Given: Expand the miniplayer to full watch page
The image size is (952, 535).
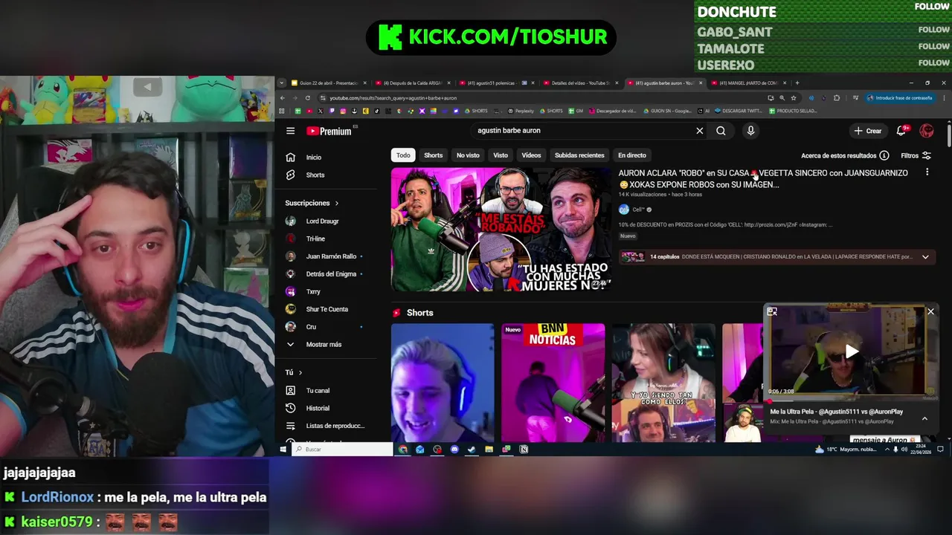Looking at the screenshot, I should (x=772, y=312).
